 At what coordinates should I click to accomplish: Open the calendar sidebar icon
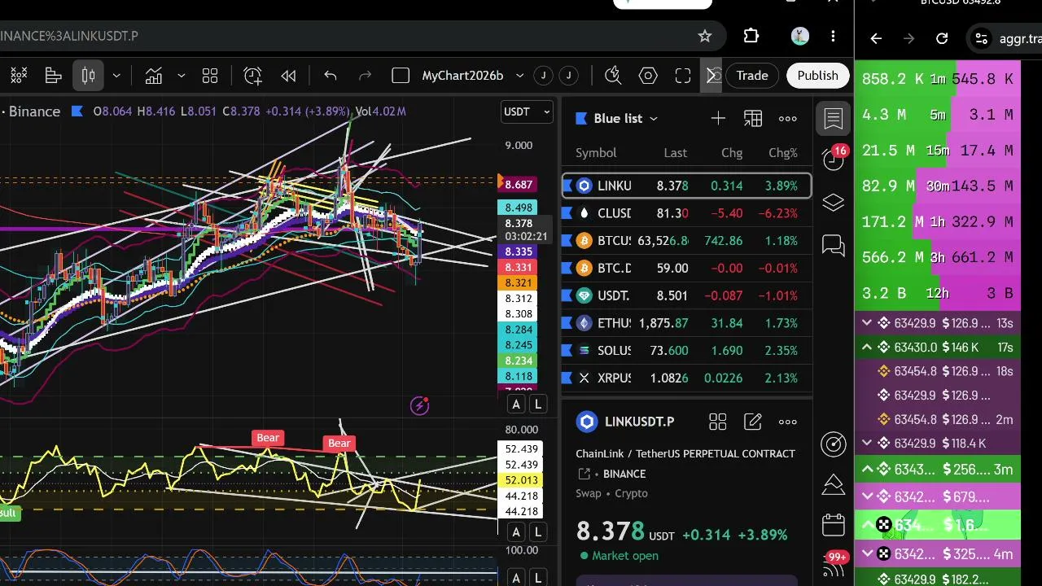click(834, 525)
